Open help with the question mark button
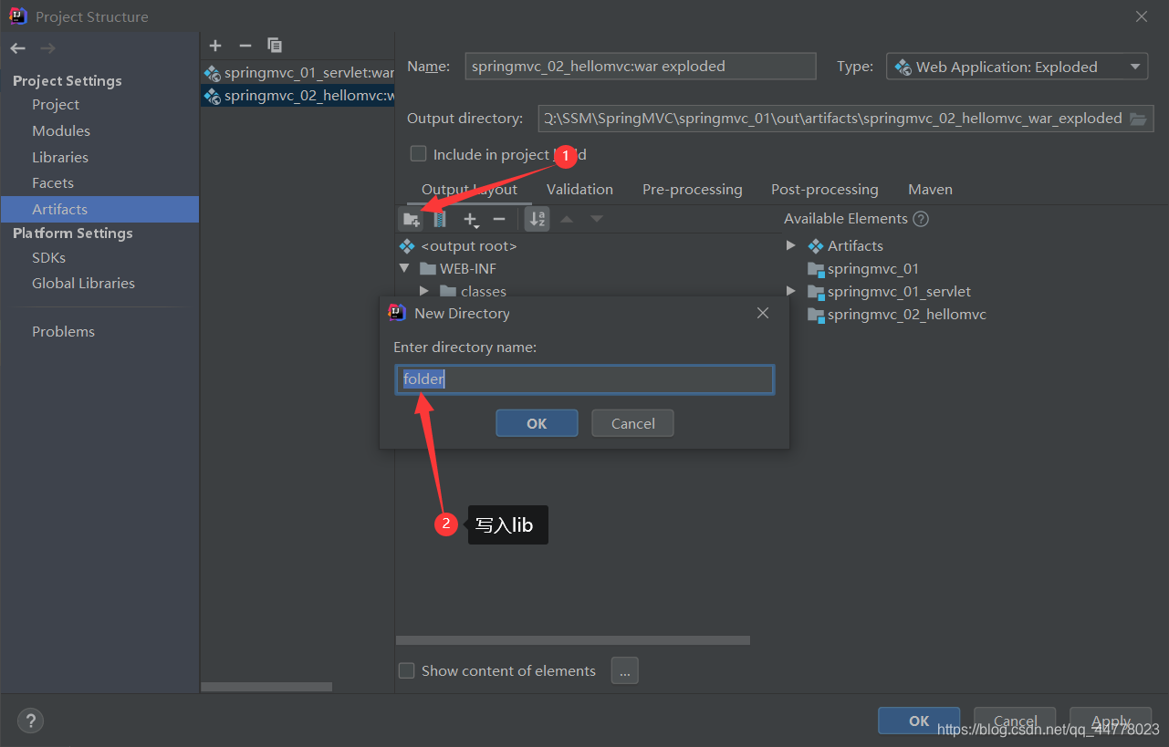 point(30,721)
